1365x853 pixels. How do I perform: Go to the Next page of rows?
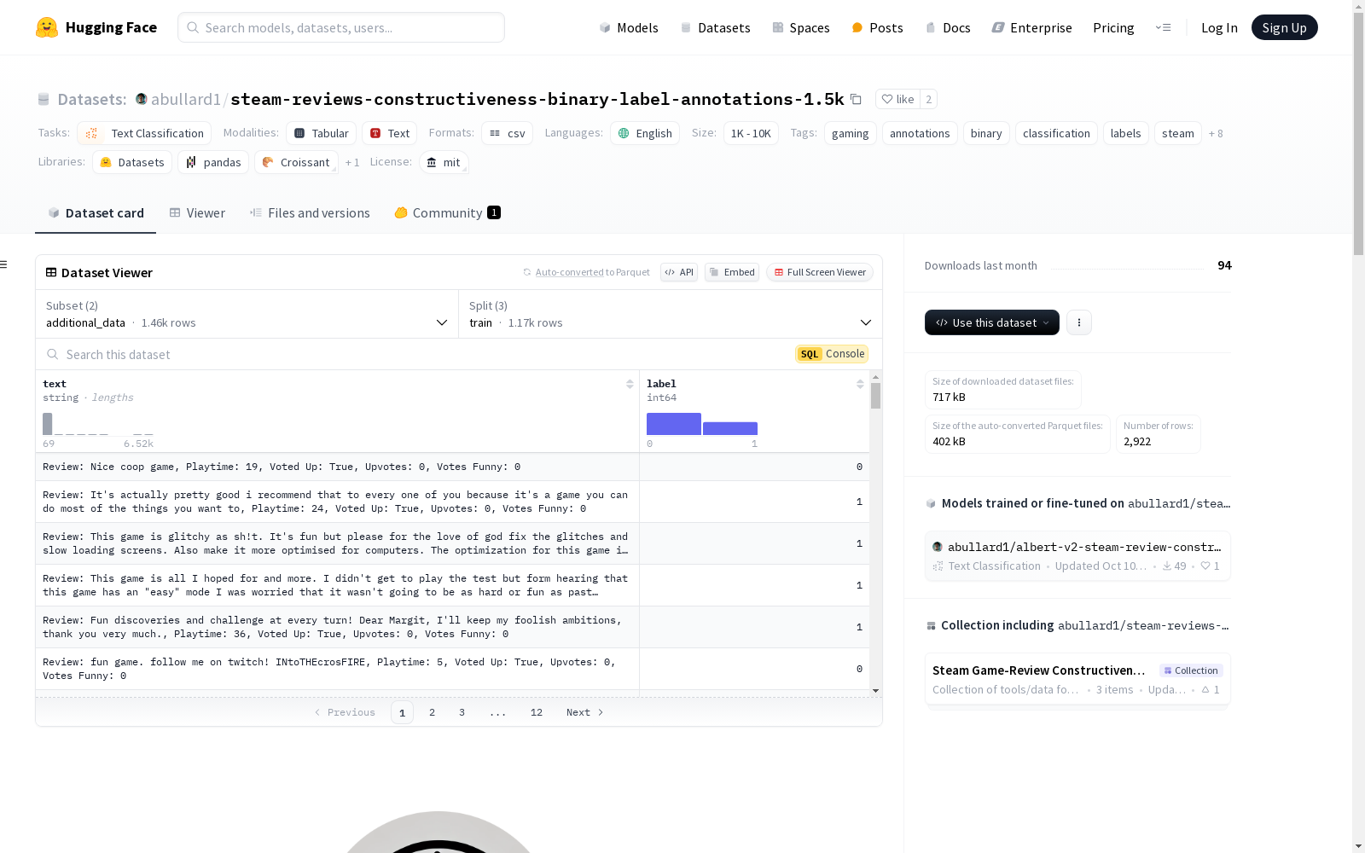[x=585, y=712]
